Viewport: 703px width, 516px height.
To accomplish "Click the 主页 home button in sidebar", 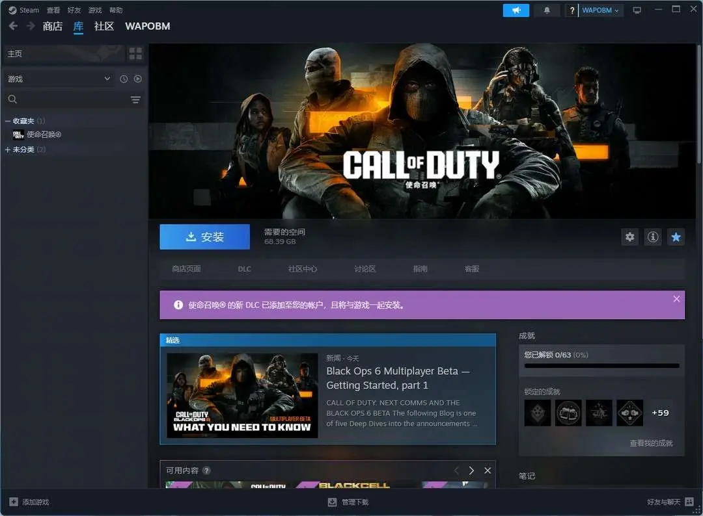I will click(64, 54).
